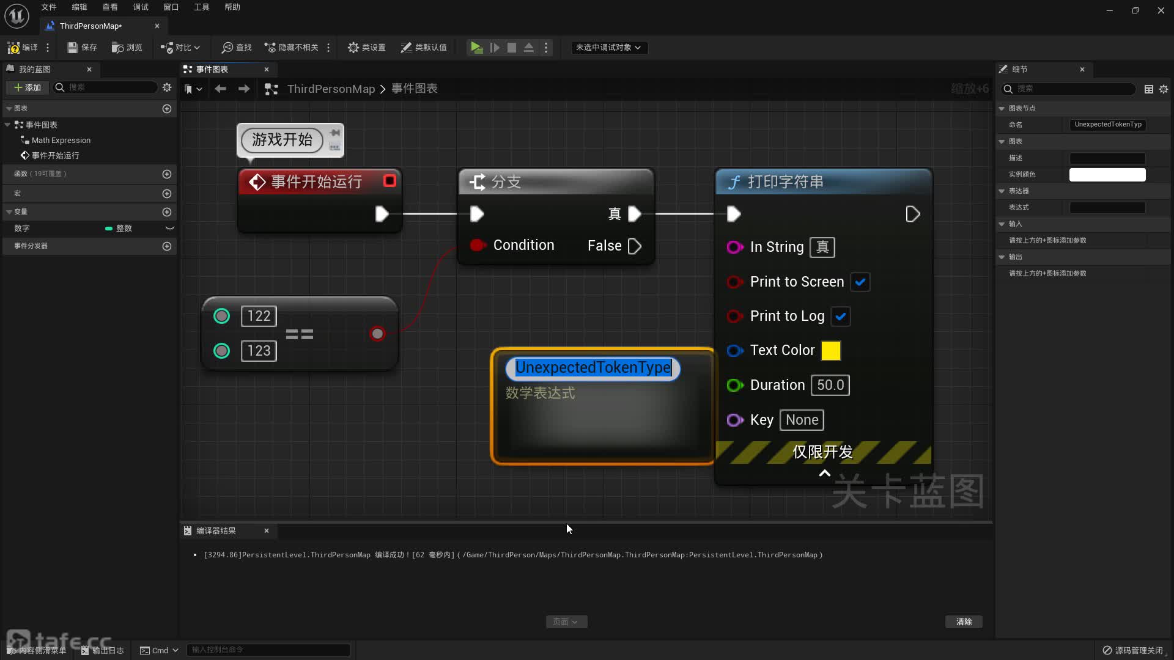The width and height of the screenshot is (1174, 660).
Task: Navigate back in graph history
Action: point(221,89)
